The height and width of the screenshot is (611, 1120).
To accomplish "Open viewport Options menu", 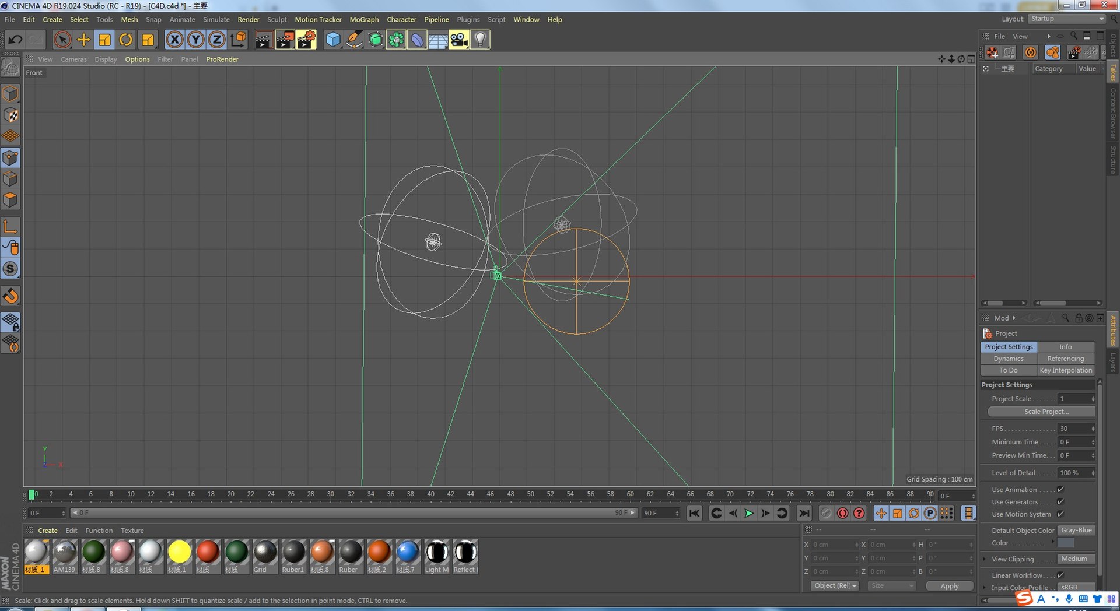I will coord(137,59).
